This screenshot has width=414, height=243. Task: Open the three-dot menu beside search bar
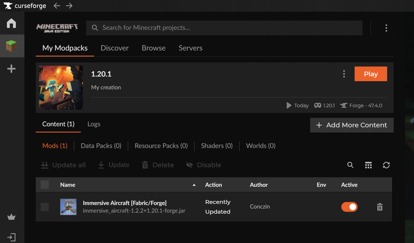click(386, 28)
